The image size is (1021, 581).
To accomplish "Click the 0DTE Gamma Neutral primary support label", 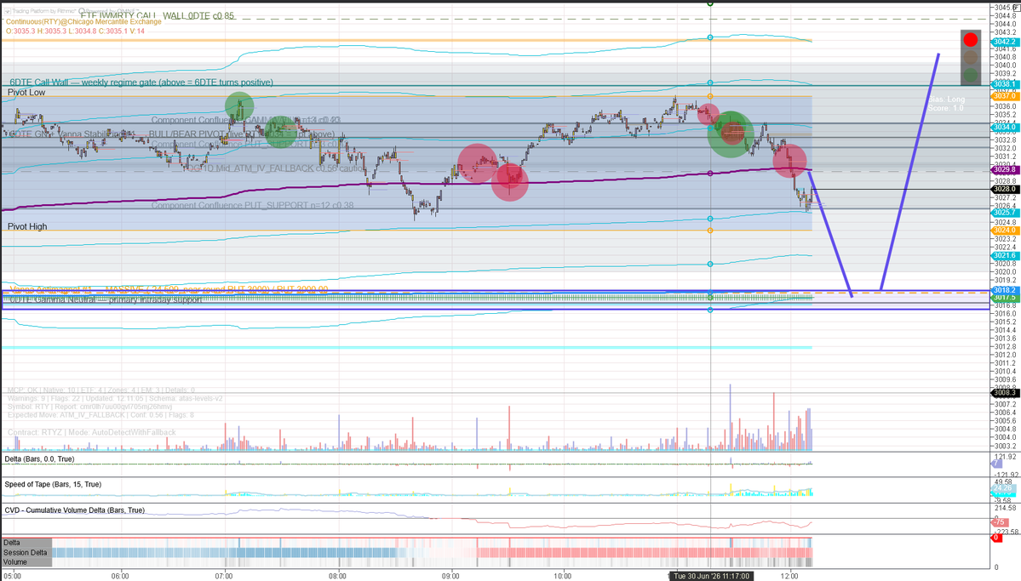I will click(x=104, y=299).
